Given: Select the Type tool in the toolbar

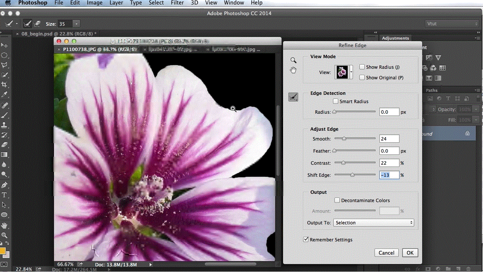Looking at the screenshot, I should [x=5, y=195].
